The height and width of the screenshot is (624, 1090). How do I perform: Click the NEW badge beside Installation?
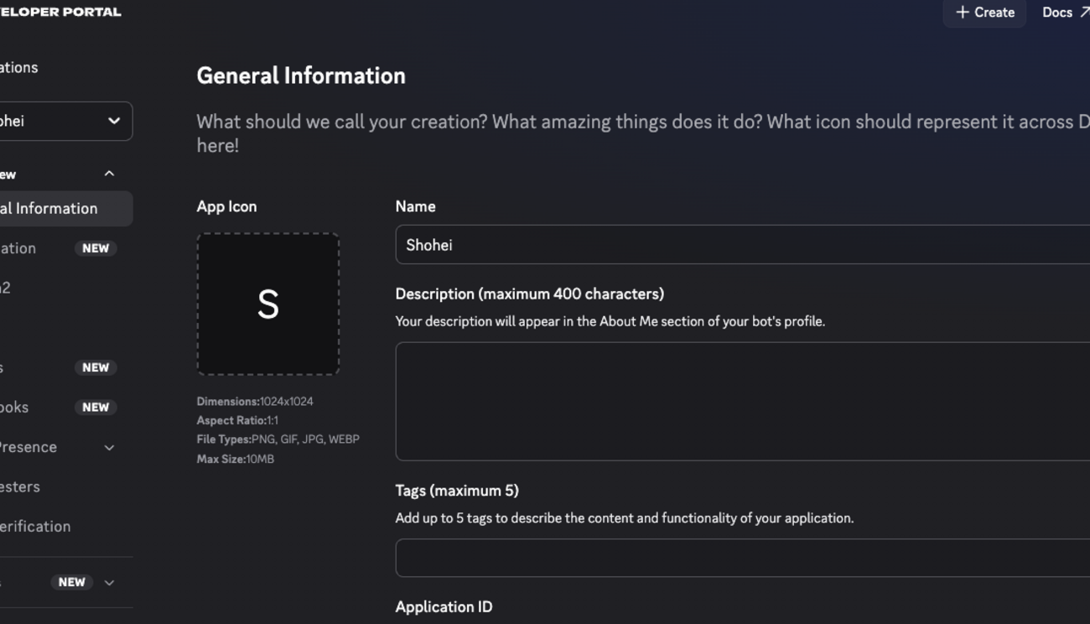click(96, 248)
